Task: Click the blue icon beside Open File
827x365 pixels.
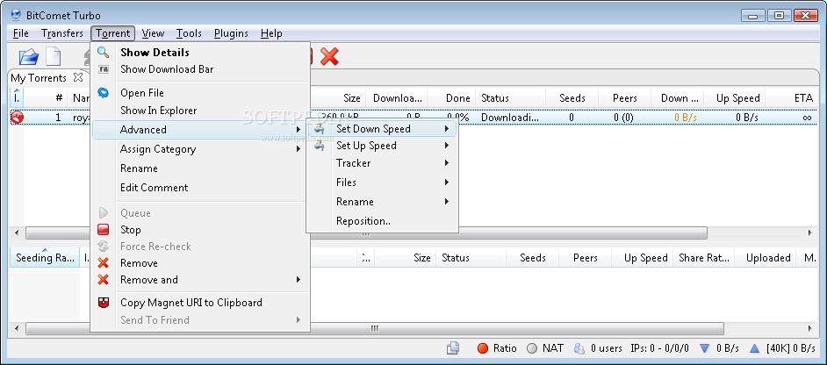Action: [x=104, y=93]
